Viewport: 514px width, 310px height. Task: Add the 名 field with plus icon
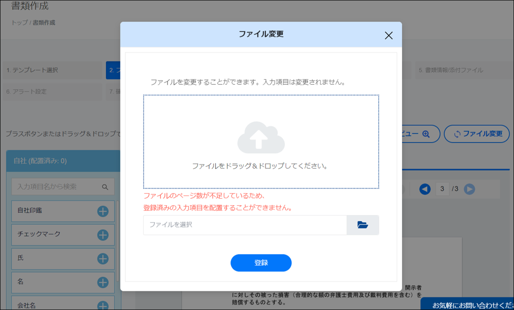pyautogui.click(x=103, y=282)
